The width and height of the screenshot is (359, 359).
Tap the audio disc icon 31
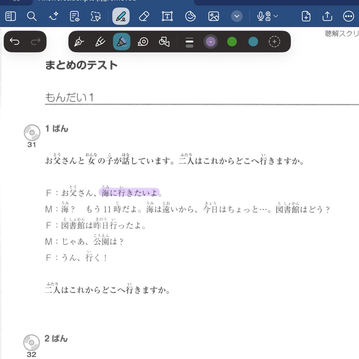pyautogui.click(x=32, y=133)
